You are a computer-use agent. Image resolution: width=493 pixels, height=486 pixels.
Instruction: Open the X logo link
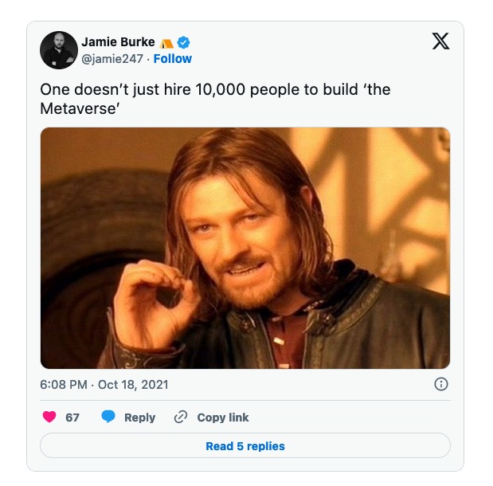tap(440, 41)
